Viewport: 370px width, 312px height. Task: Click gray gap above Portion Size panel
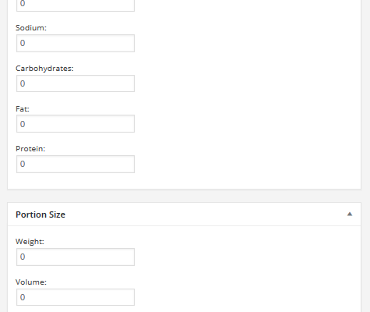pyautogui.click(x=185, y=196)
